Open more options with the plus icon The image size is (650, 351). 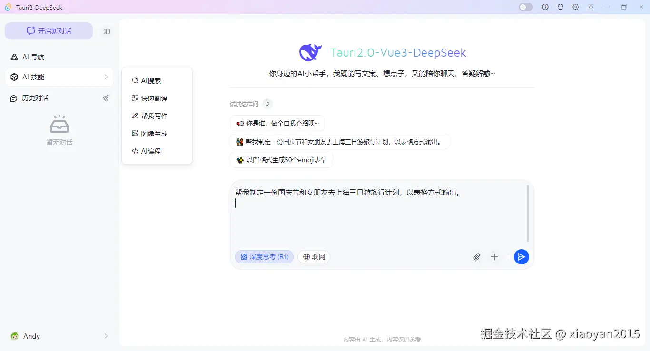(x=494, y=257)
